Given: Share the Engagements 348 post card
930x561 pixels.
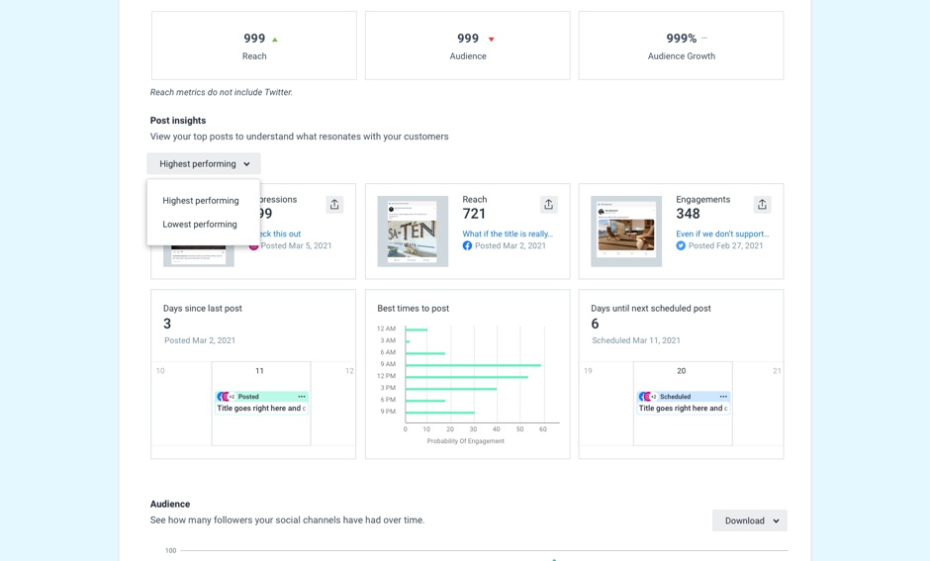Looking at the screenshot, I should [762, 205].
